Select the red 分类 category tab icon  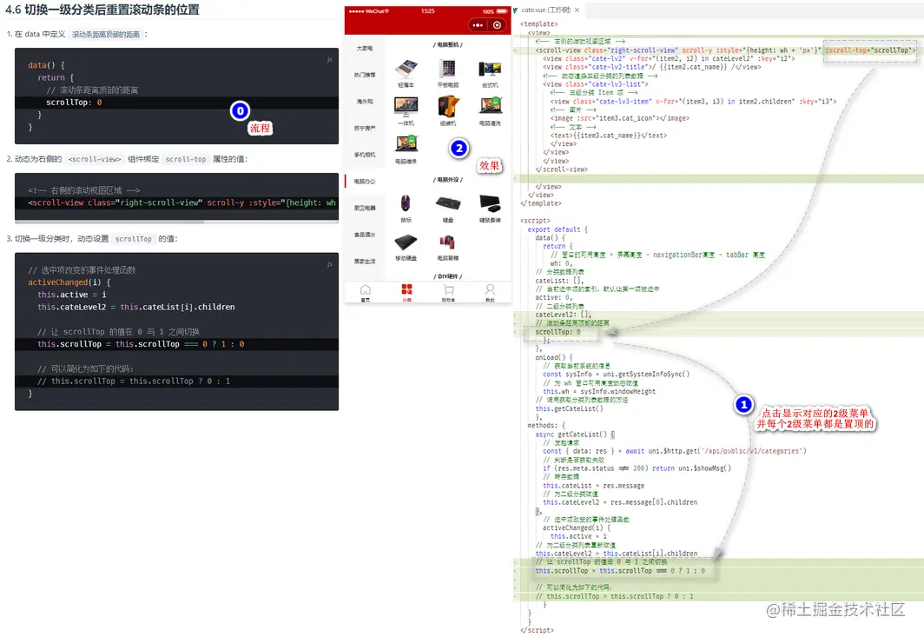(406, 289)
